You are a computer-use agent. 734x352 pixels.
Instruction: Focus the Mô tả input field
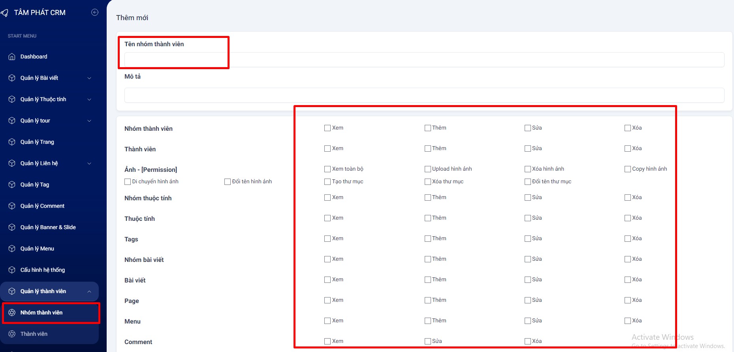[x=424, y=95]
